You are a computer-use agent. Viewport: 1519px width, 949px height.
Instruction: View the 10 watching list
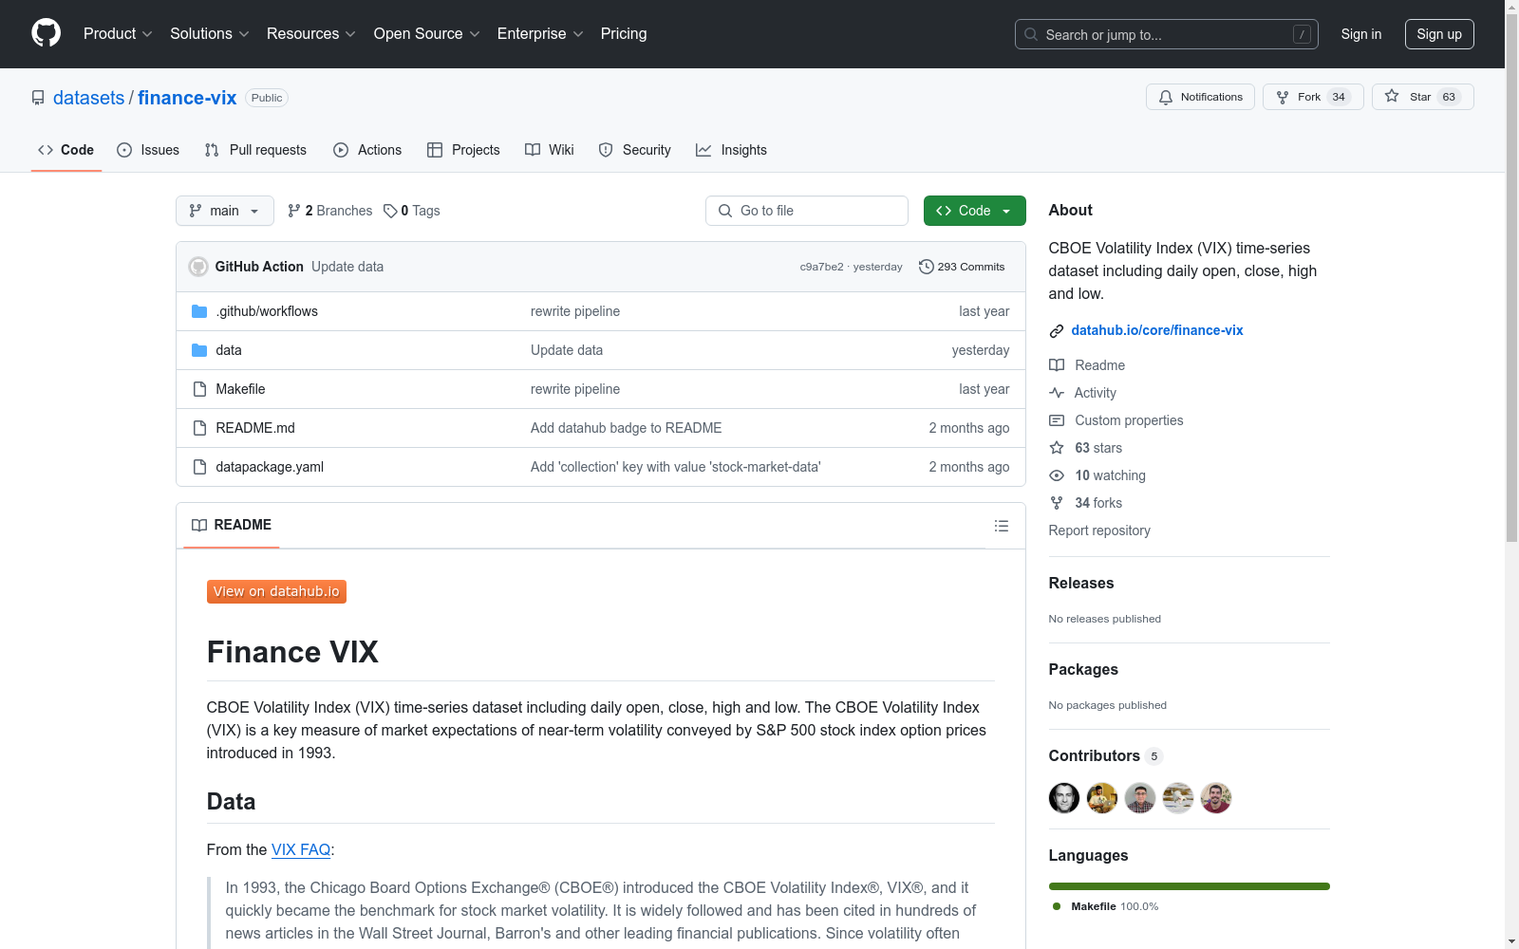(1097, 475)
